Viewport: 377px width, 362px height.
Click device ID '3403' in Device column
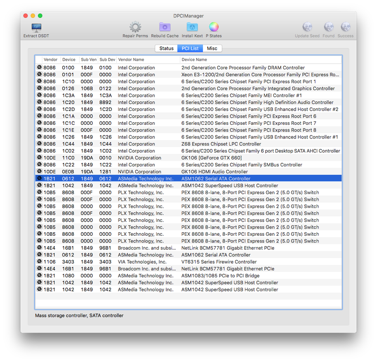point(68,262)
